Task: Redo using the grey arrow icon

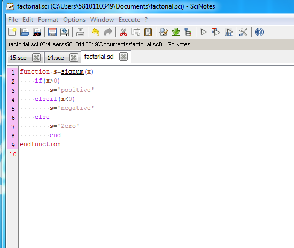Action: [x=108, y=32]
